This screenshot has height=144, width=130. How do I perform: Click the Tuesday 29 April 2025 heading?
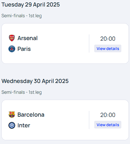click(x=31, y=5)
